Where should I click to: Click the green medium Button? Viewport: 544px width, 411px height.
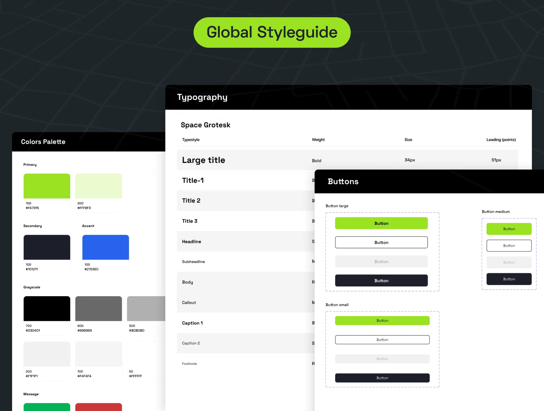point(509,229)
